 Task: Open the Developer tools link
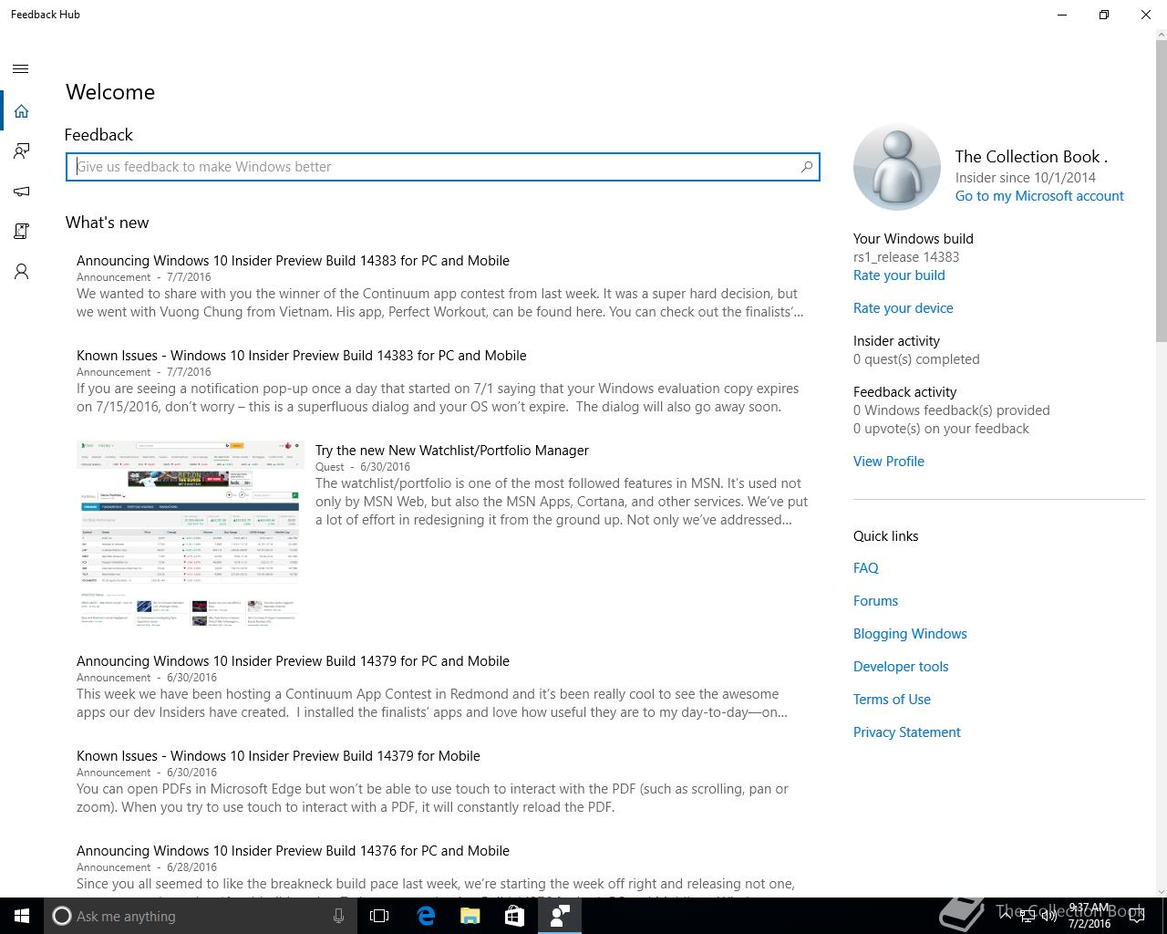pyautogui.click(x=901, y=667)
